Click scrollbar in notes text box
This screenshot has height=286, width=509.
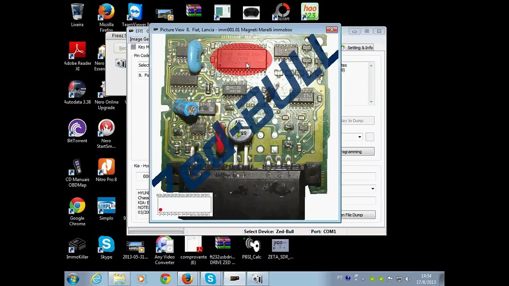click(371, 83)
